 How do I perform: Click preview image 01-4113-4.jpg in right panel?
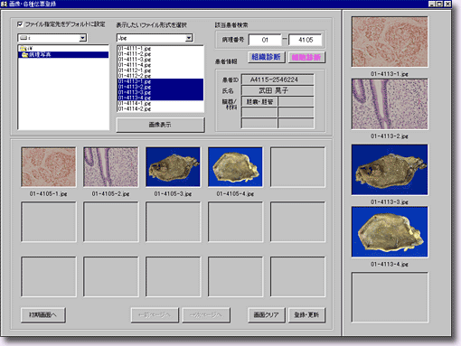pos(390,232)
